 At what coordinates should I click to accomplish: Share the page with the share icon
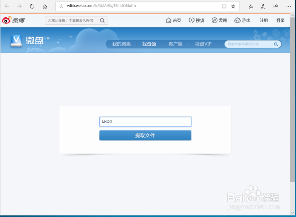tap(276, 6)
